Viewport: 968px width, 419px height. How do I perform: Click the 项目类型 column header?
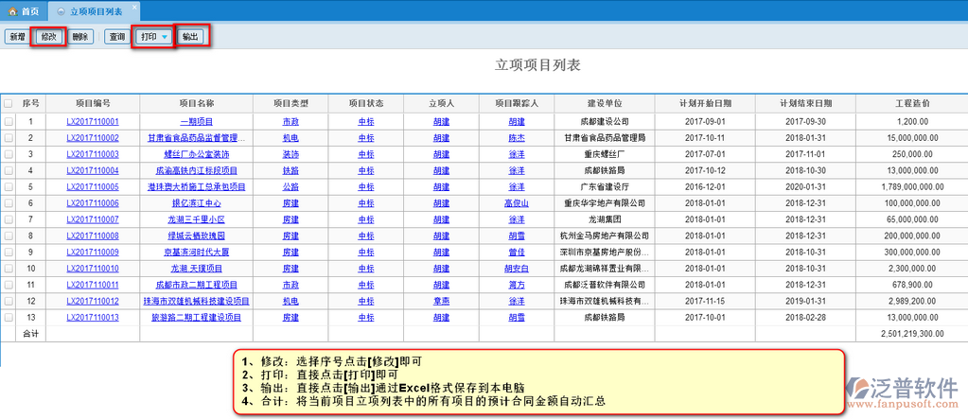[x=290, y=102]
